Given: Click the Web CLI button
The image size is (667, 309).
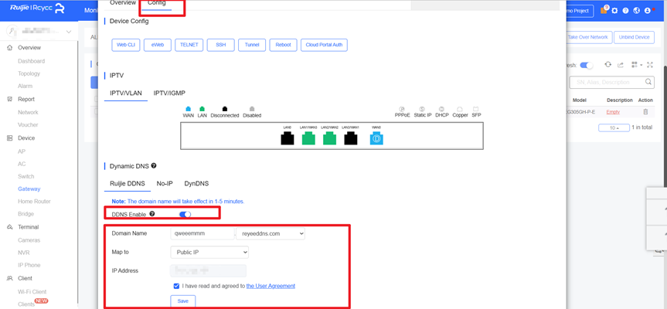Looking at the screenshot, I should [126, 45].
